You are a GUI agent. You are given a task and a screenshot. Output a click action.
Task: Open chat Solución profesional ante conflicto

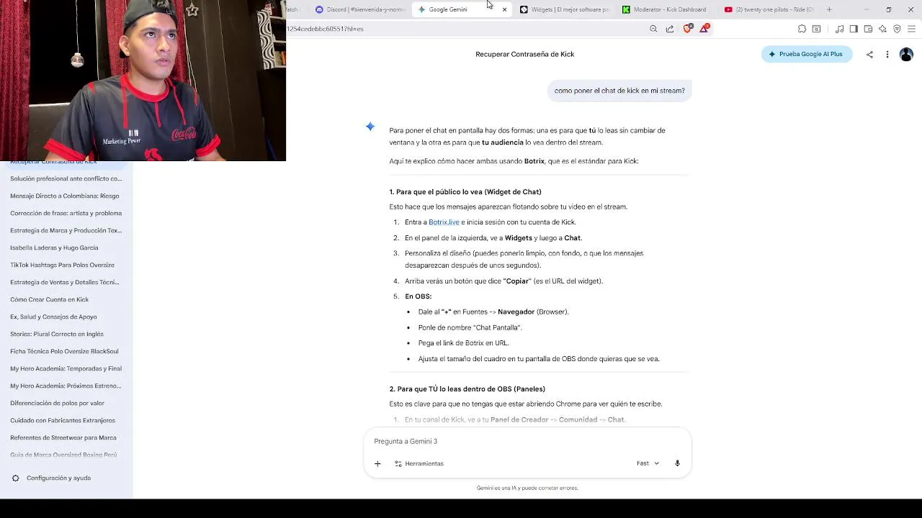click(66, 178)
